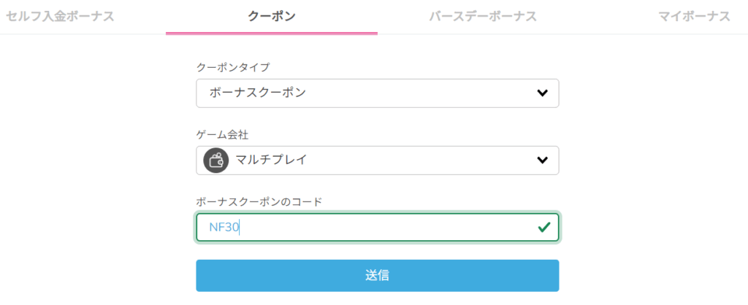Click the pink underline below クーポン tab
The height and width of the screenshot is (305, 748).
(272, 33)
